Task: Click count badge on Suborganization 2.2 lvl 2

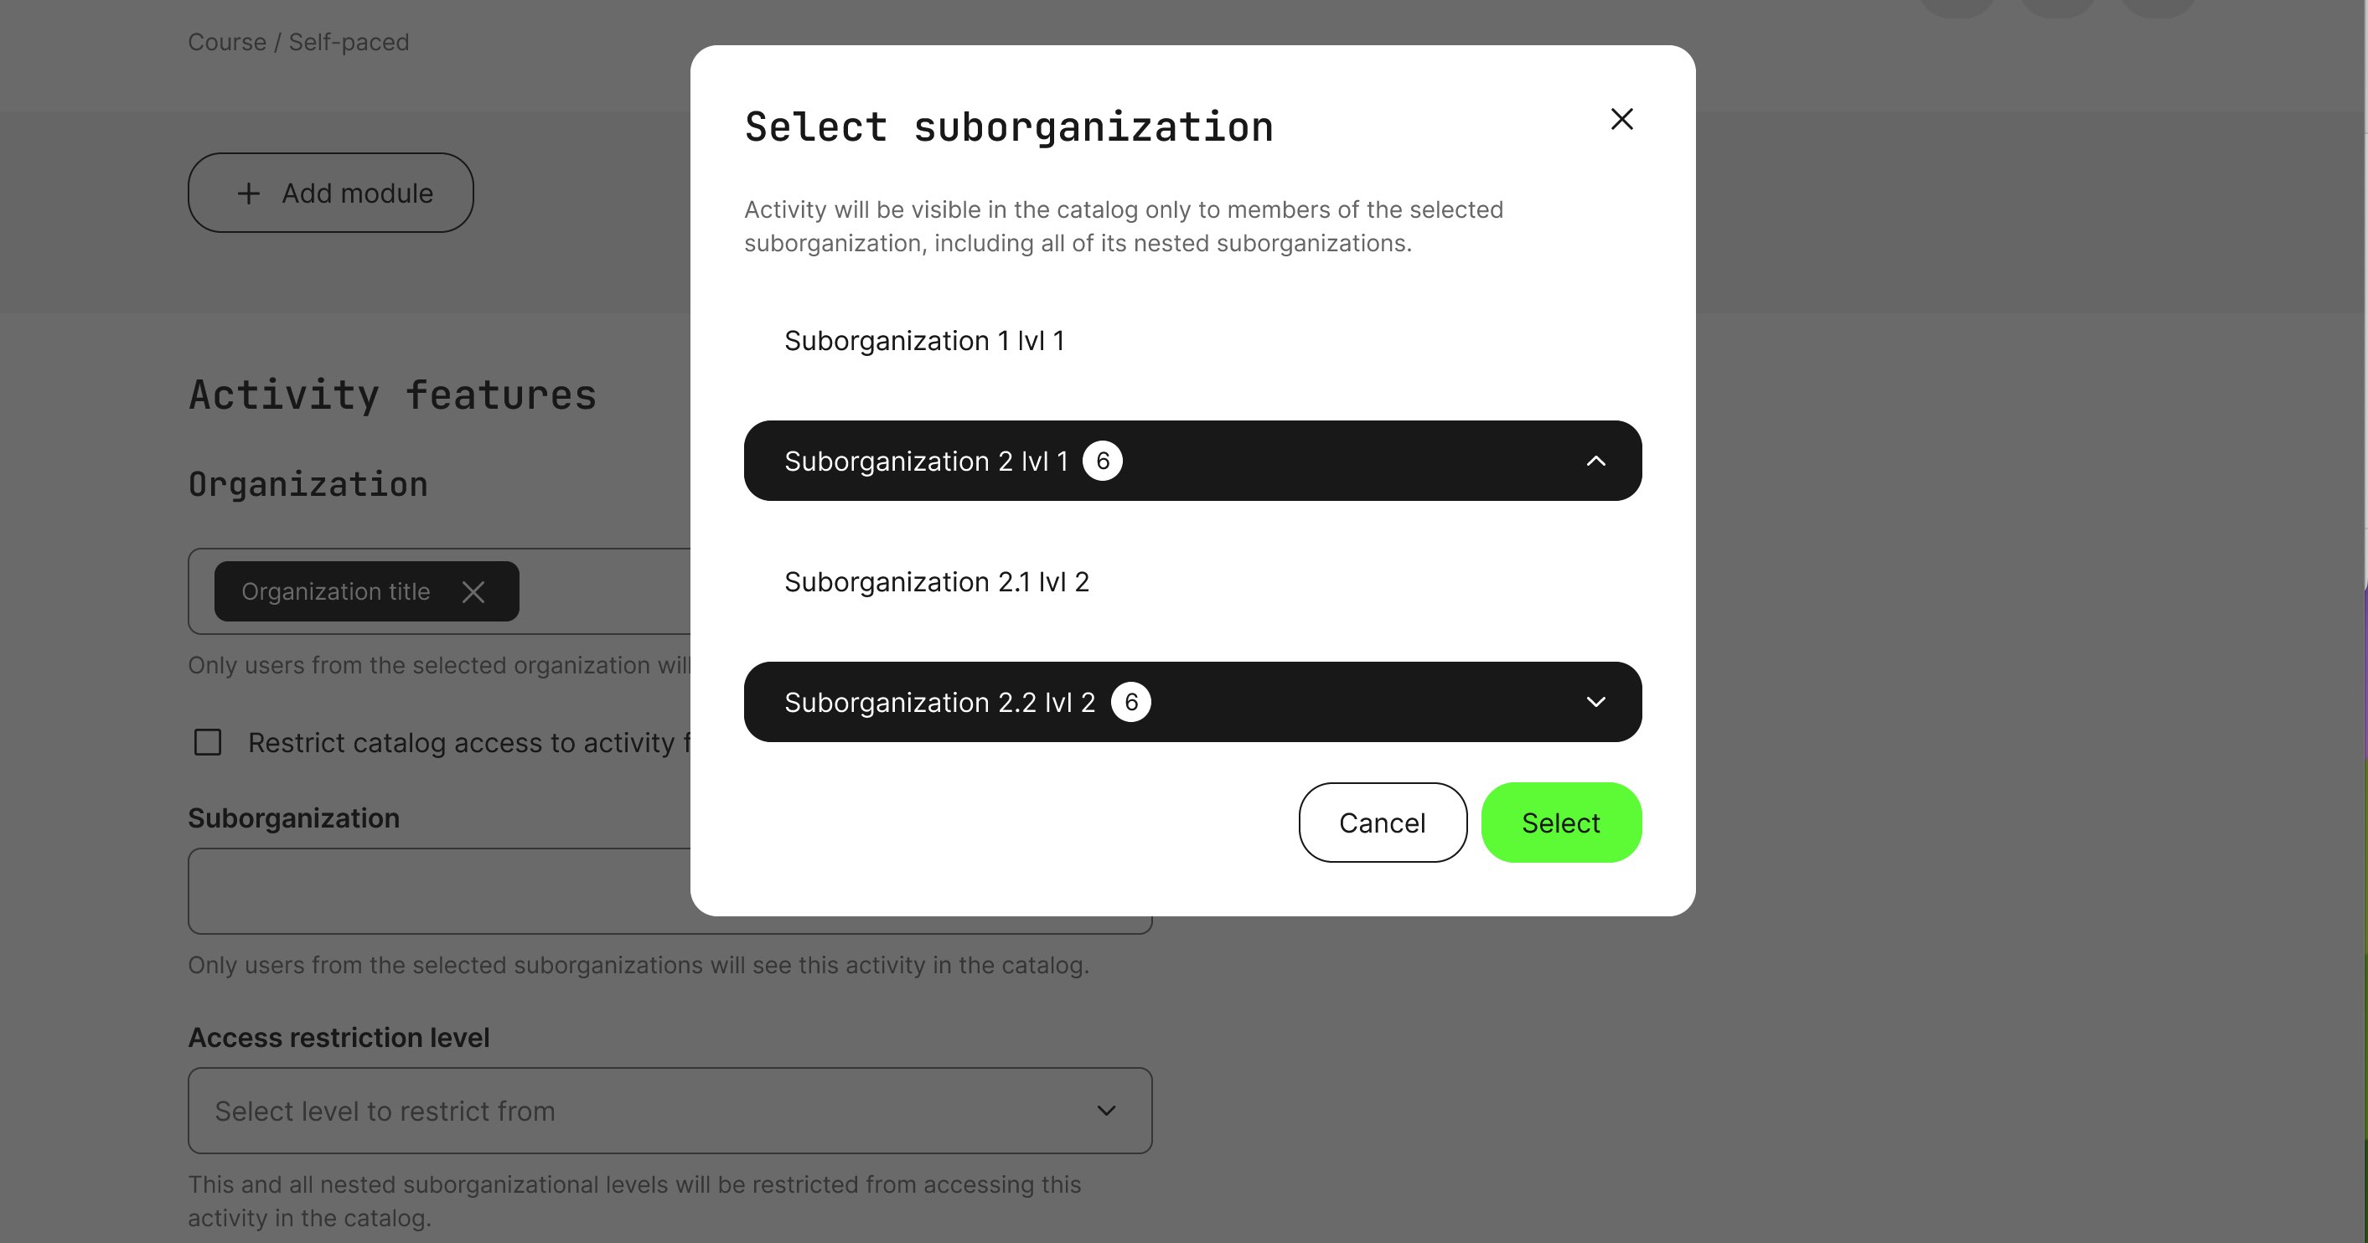Action: pos(1130,702)
